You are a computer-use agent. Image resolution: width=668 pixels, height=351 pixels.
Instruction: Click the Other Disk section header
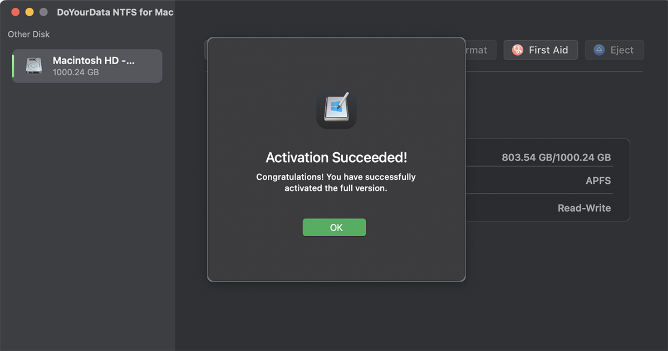pyautogui.click(x=28, y=34)
